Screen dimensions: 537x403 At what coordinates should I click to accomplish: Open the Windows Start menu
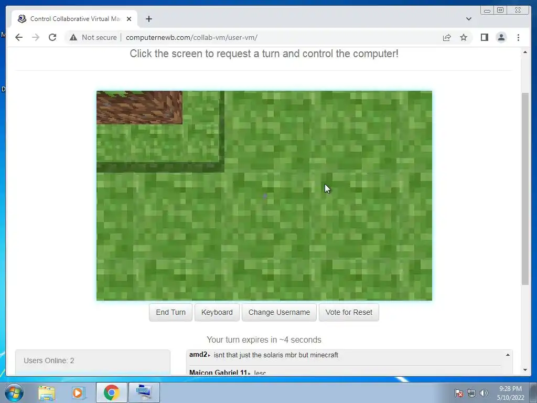click(14, 393)
